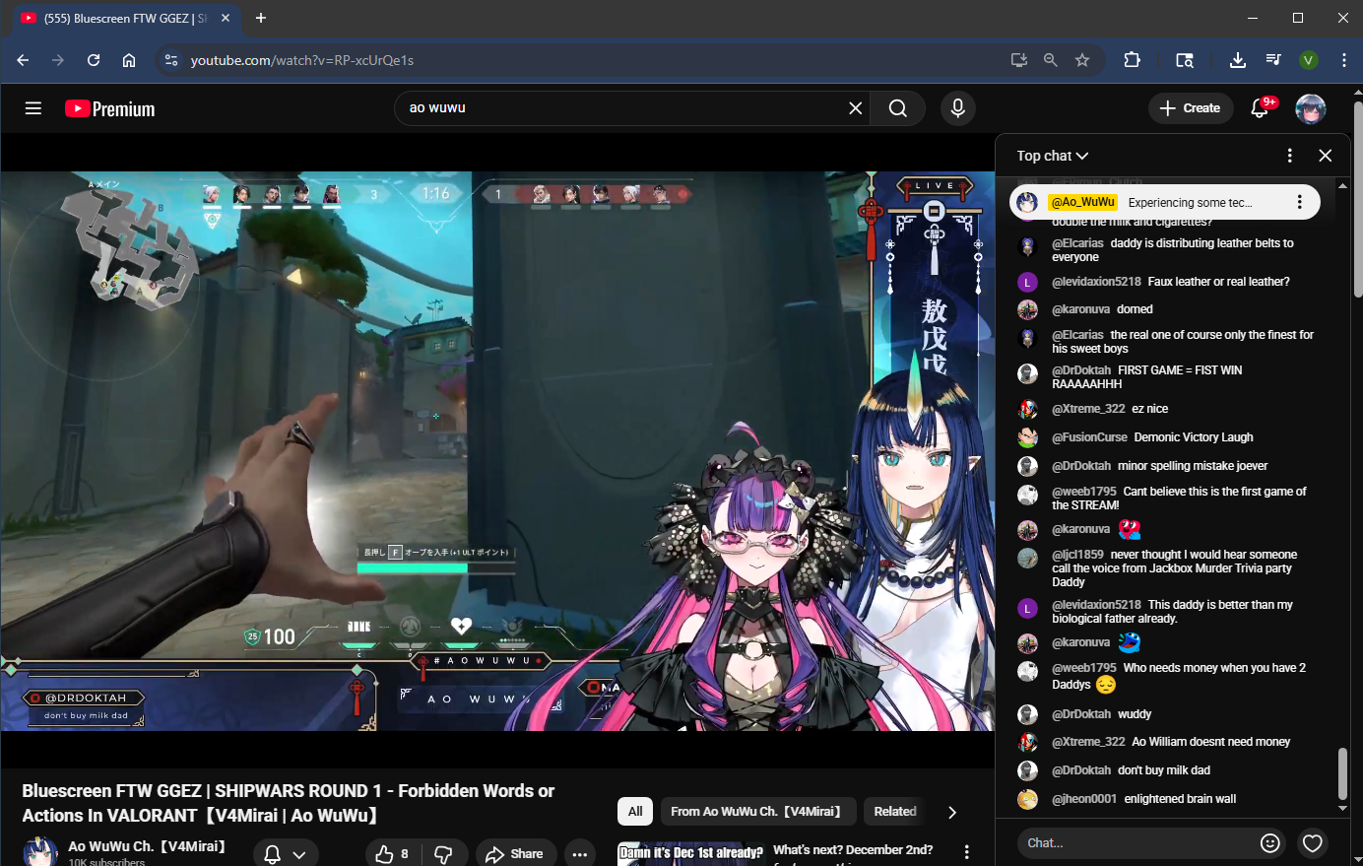Open browser extensions menu
1363x866 pixels.
(1132, 60)
